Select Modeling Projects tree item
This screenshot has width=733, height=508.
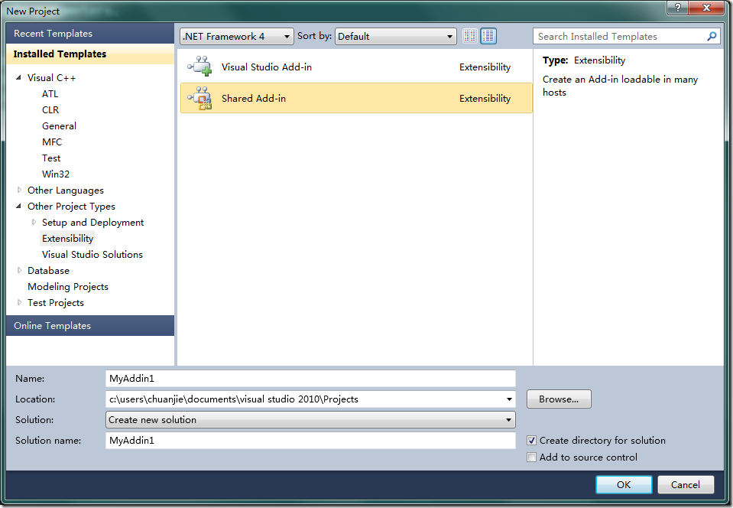coord(68,287)
